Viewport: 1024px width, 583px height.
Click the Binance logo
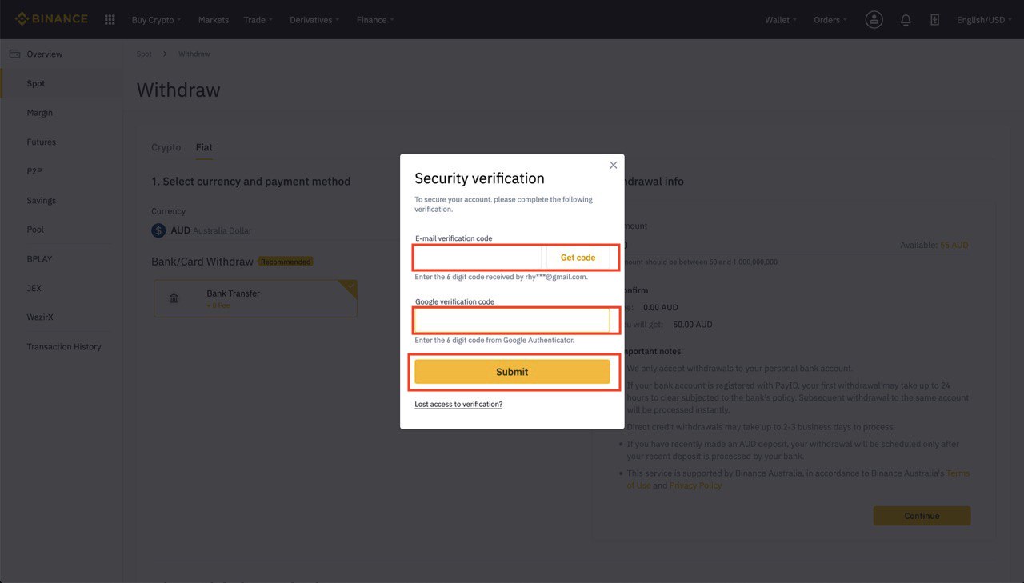pyautogui.click(x=51, y=19)
